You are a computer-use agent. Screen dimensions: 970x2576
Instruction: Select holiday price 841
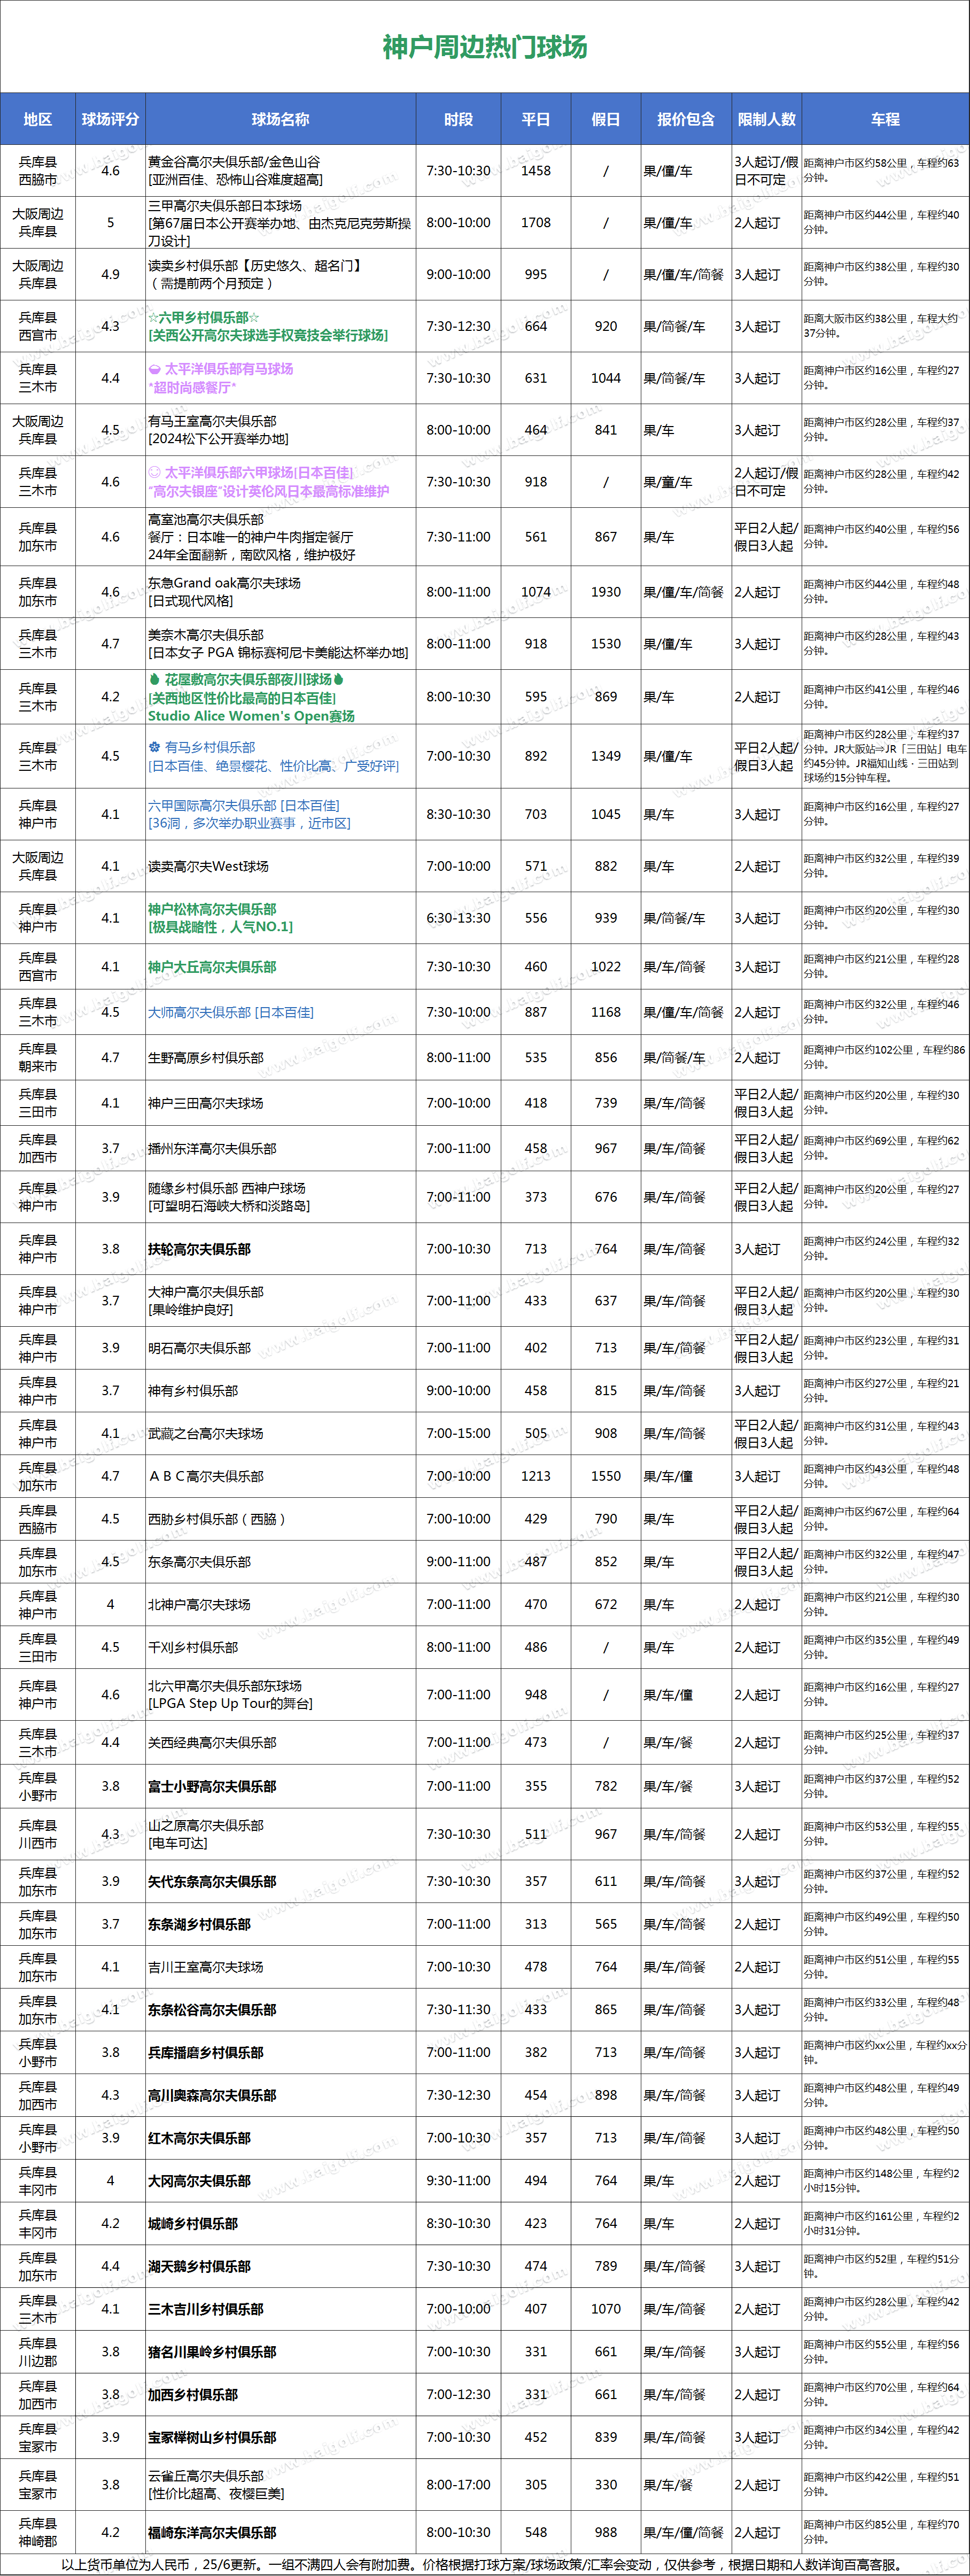(x=606, y=431)
